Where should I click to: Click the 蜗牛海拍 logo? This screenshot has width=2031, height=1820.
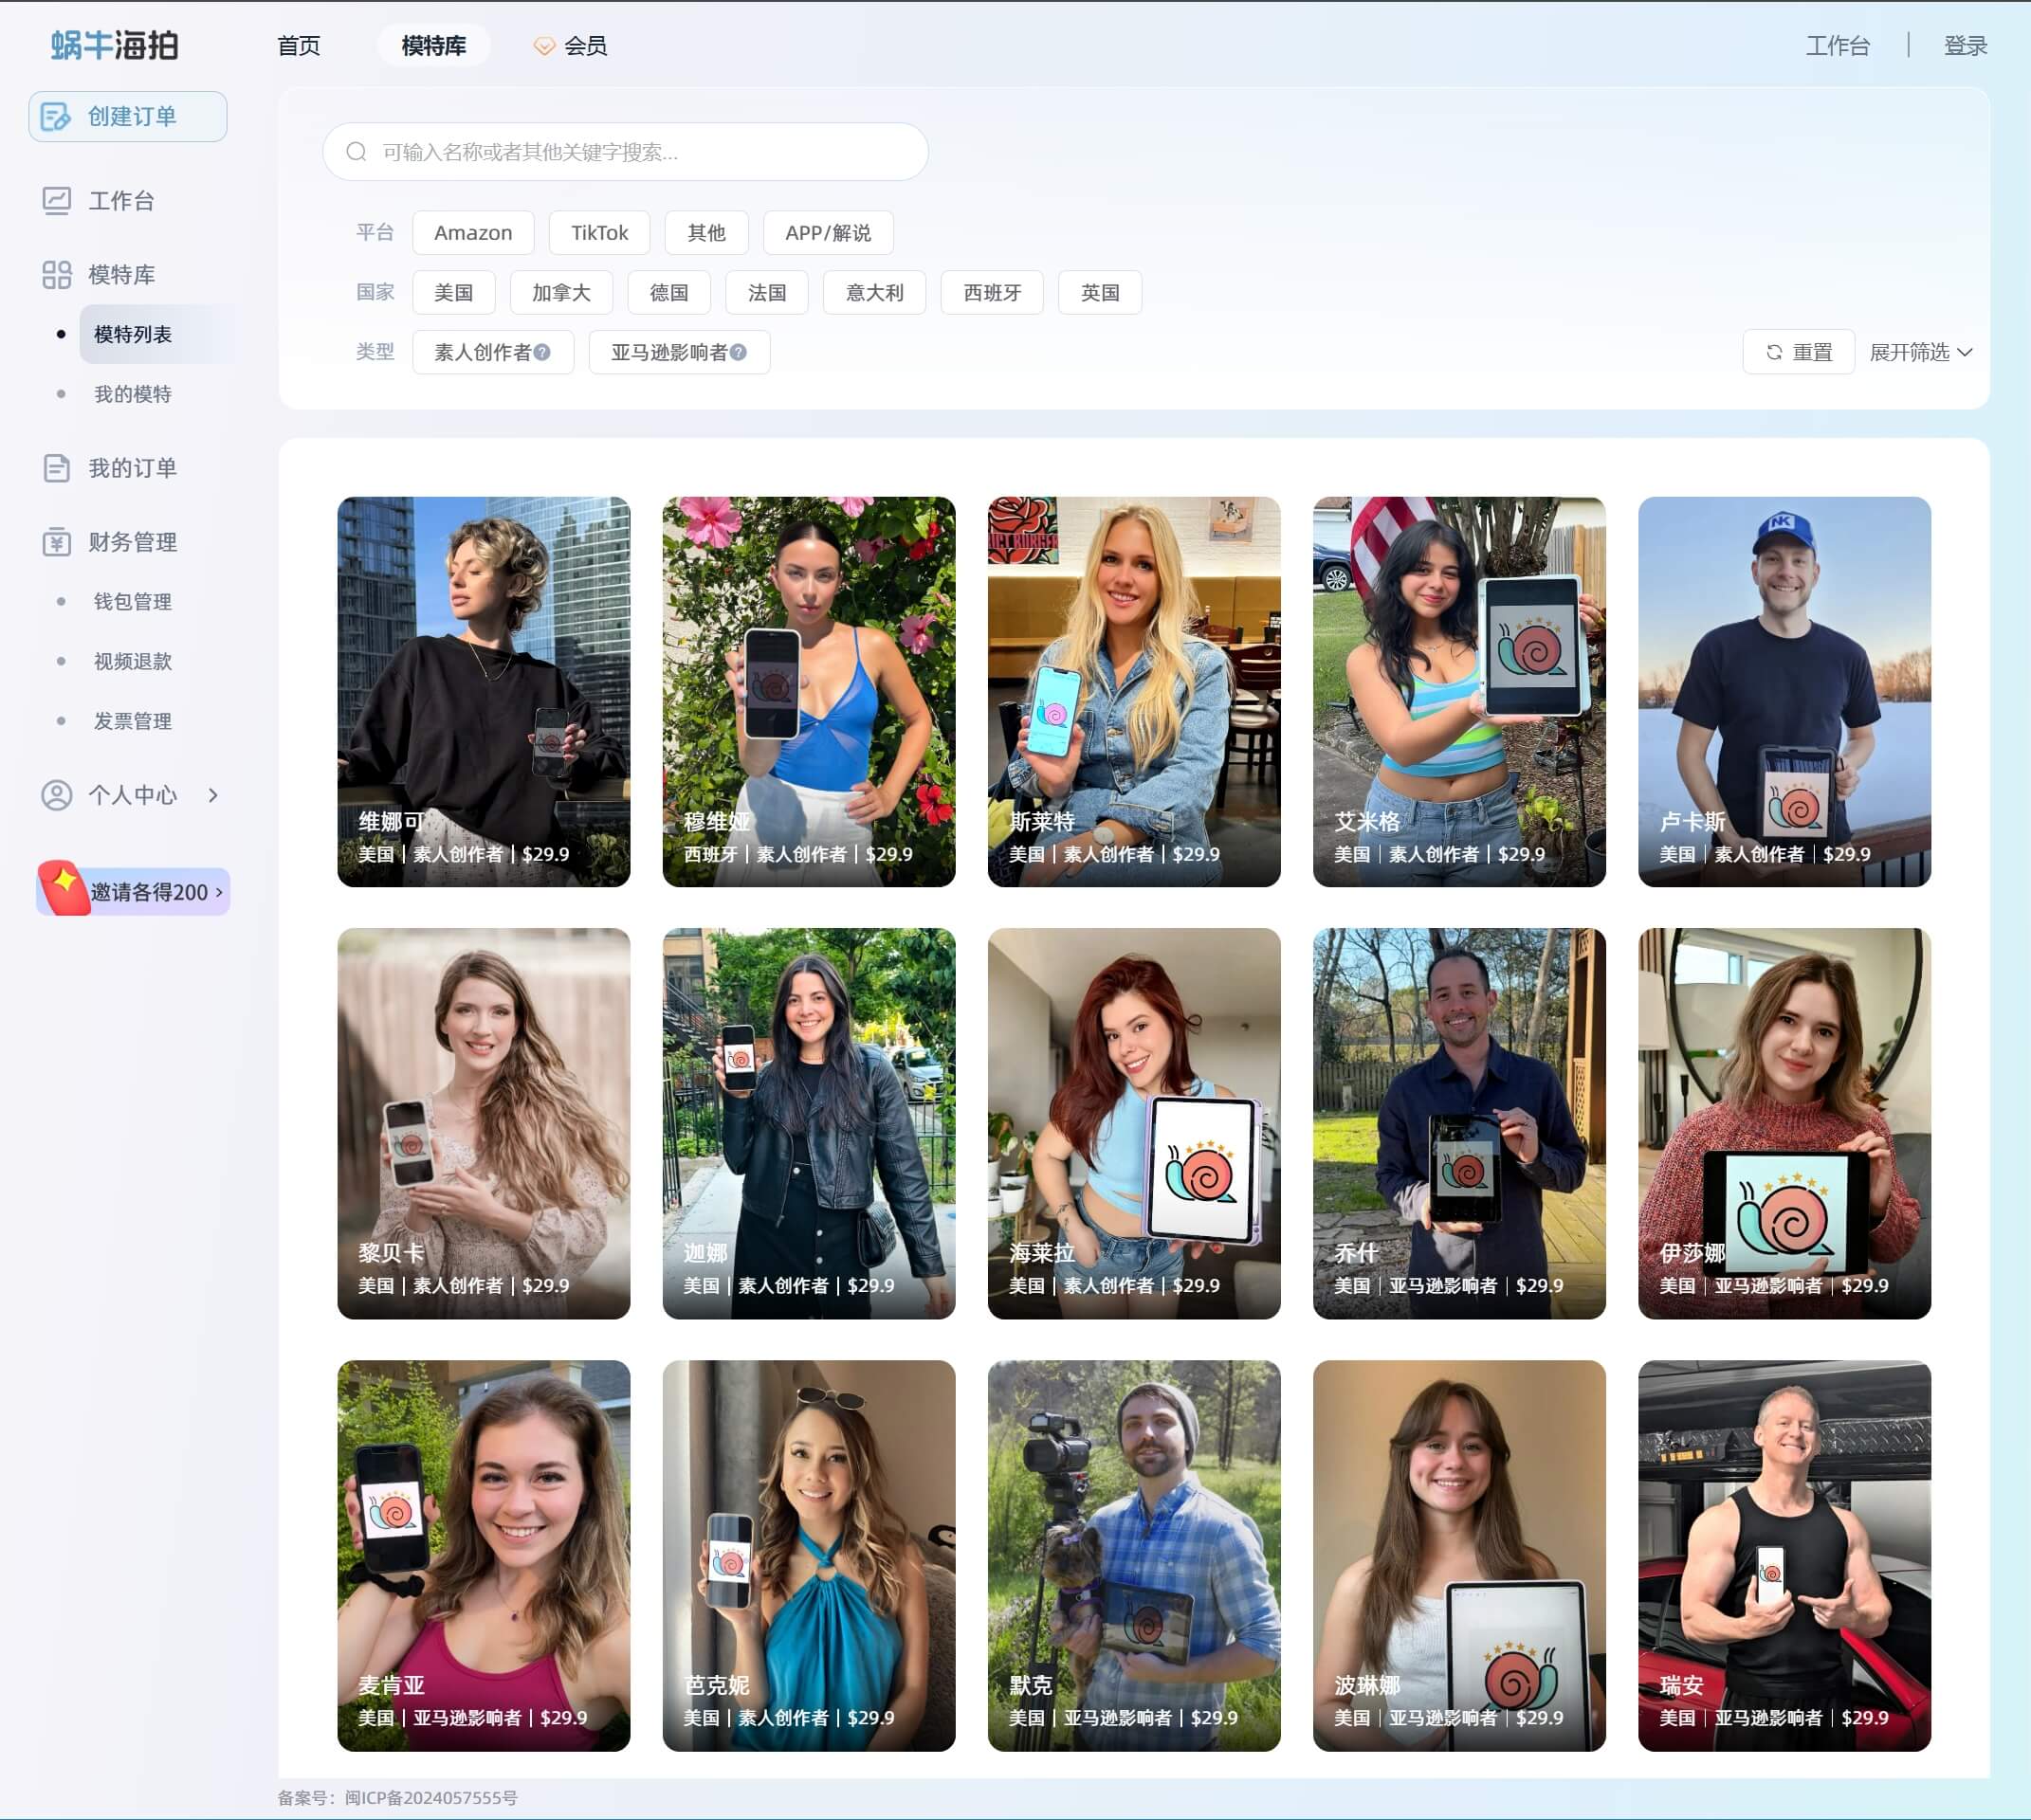[x=114, y=45]
